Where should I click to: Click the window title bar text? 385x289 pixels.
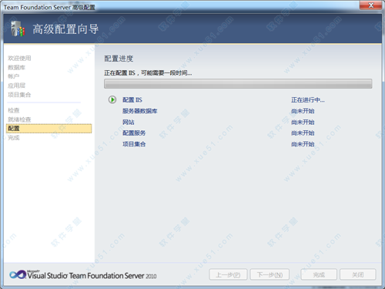coord(49,7)
